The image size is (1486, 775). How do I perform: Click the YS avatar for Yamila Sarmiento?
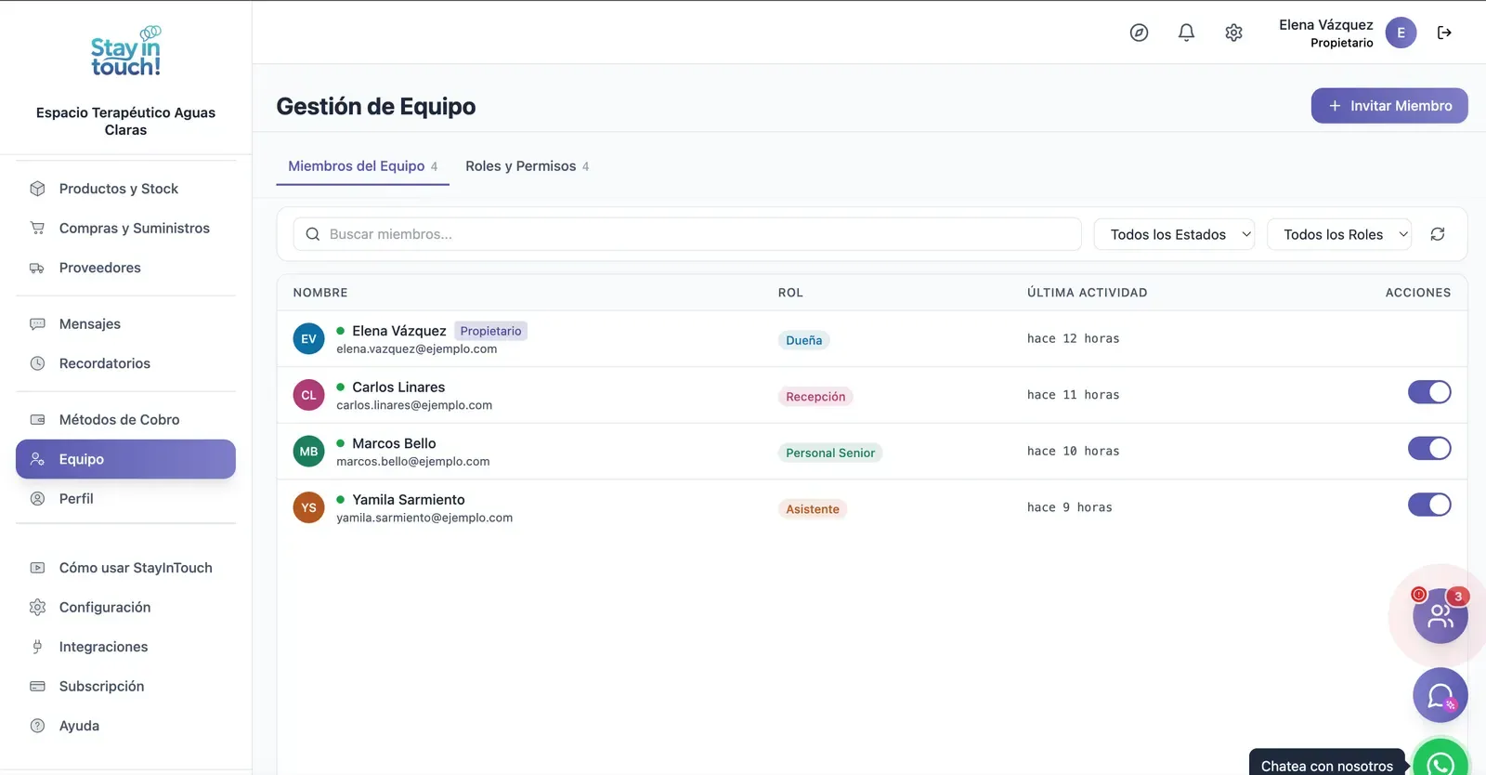point(308,507)
